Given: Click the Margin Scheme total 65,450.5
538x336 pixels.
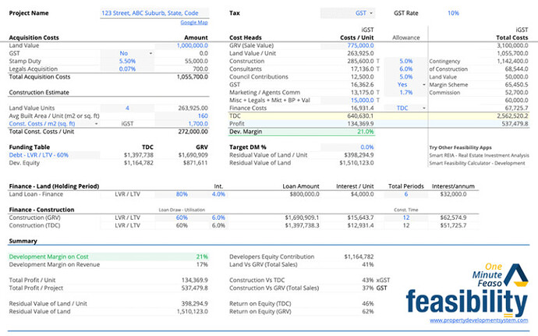Looking at the screenshot, I should coord(516,84).
